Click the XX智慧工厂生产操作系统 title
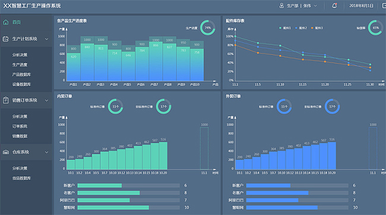 point(32,6)
